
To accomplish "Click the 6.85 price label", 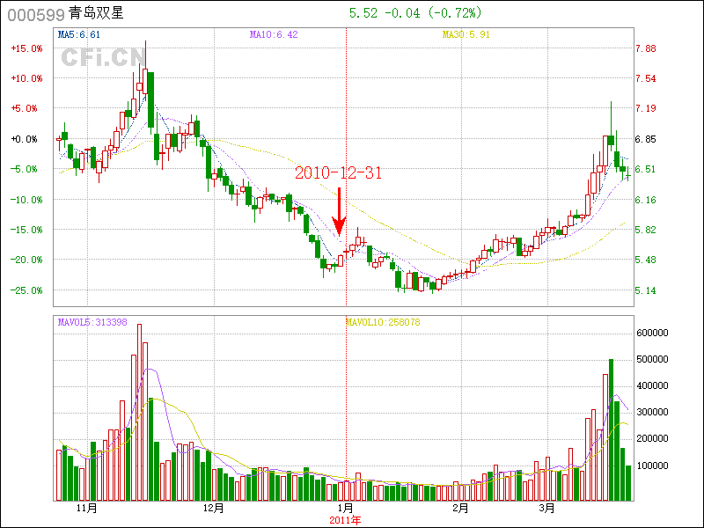I will click(x=646, y=139).
